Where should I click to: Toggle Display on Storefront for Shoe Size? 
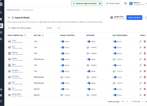click(62, 77)
